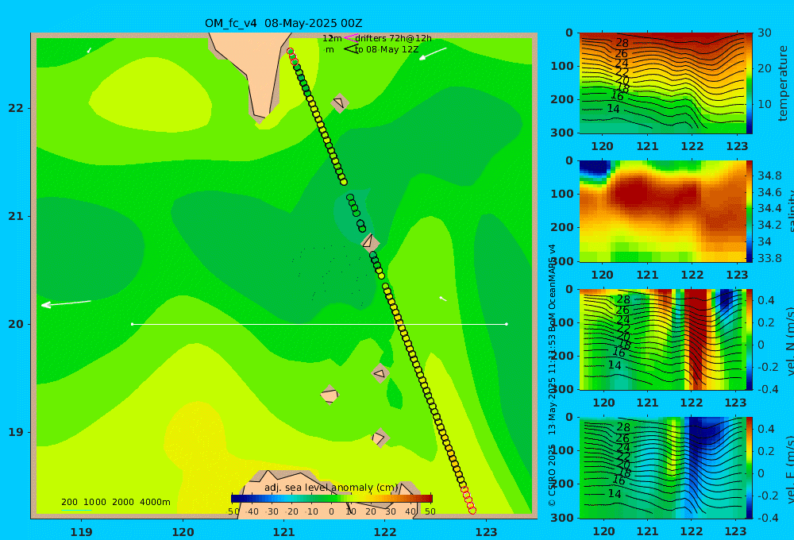
Task: Click the white current arrow at the top right of the map
Action: pyautogui.click(x=433, y=54)
